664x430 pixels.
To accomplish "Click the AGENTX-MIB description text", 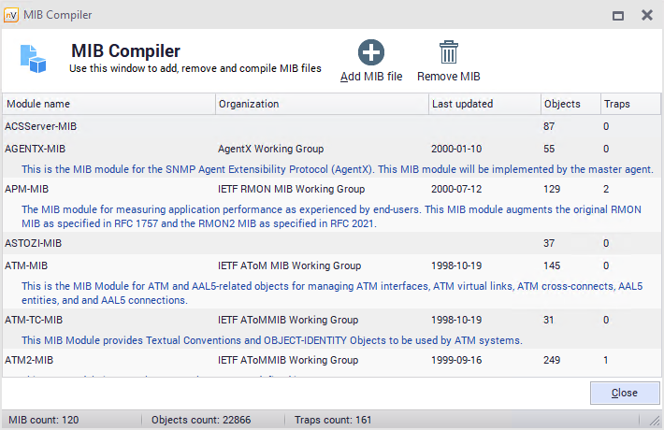I will 337,169.
